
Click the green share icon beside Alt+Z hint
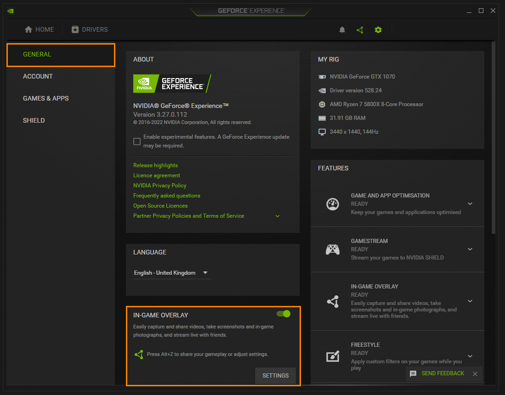(x=139, y=355)
